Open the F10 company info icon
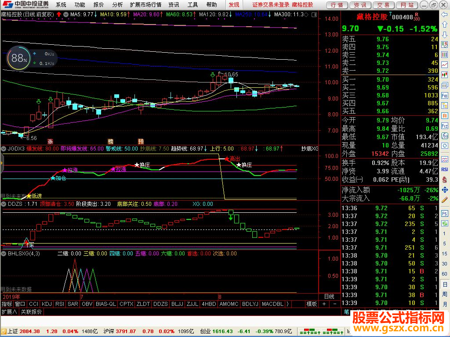Image resolution: width=450 pixels, height=337 pixels. coord(445,95)
